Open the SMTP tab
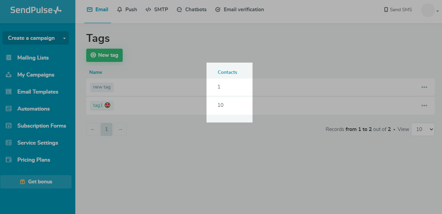The height and width of the screenshot is (214, 442). click(x=157, y=10)
